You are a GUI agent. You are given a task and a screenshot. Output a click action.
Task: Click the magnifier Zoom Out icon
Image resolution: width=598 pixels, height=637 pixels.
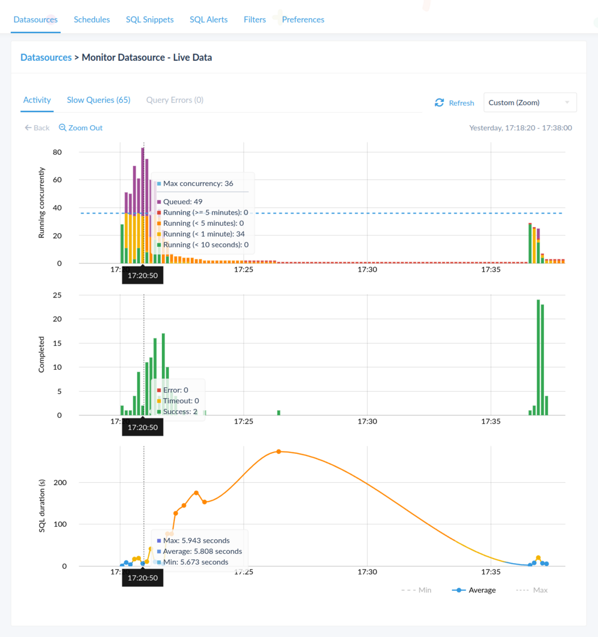coord(64,127)
